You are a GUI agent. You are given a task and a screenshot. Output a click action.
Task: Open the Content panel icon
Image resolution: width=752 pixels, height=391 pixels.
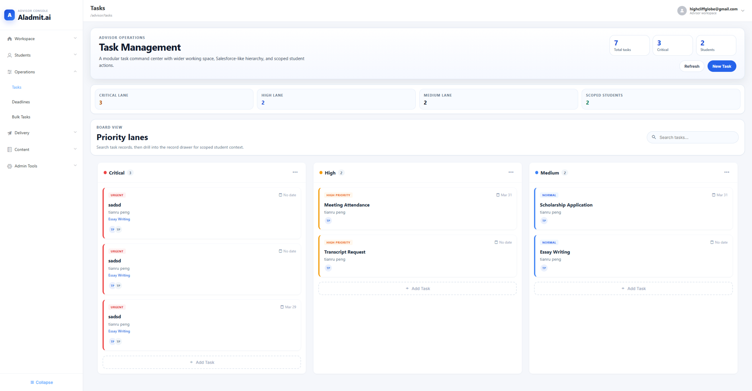point(9,149)
